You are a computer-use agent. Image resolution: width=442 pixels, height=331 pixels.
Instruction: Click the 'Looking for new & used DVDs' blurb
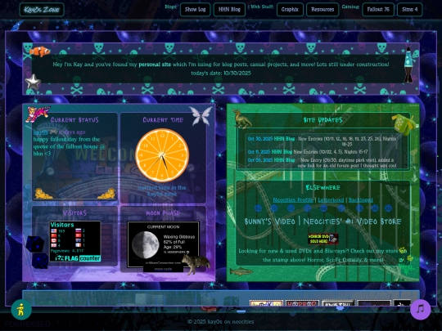click(323, 255)
